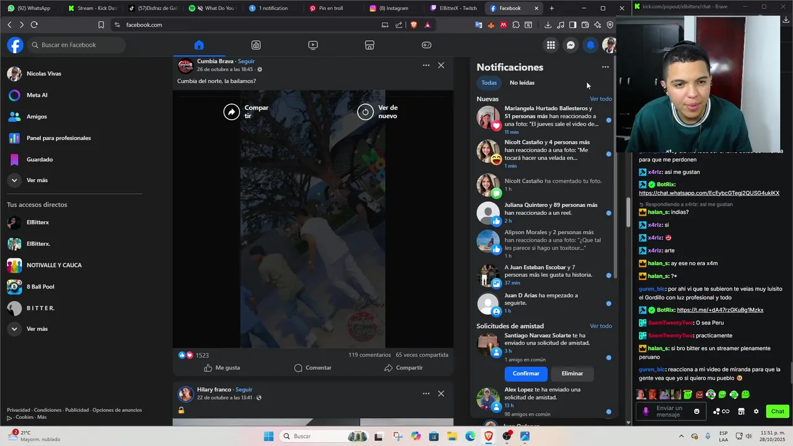Click the Brave Shields icon in address bar
Screen dimensions: 793x446
[x=414, y=25]
